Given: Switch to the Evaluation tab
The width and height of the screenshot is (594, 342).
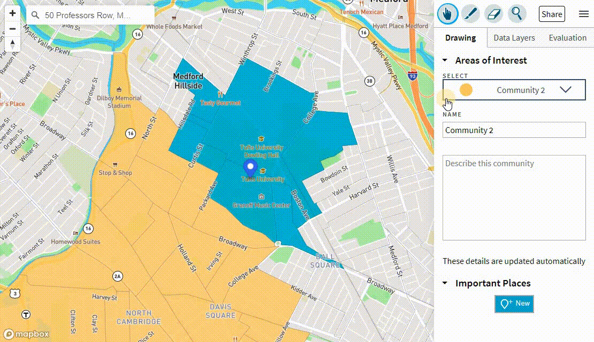Looking at the screenshot, I should click(567, 38).
